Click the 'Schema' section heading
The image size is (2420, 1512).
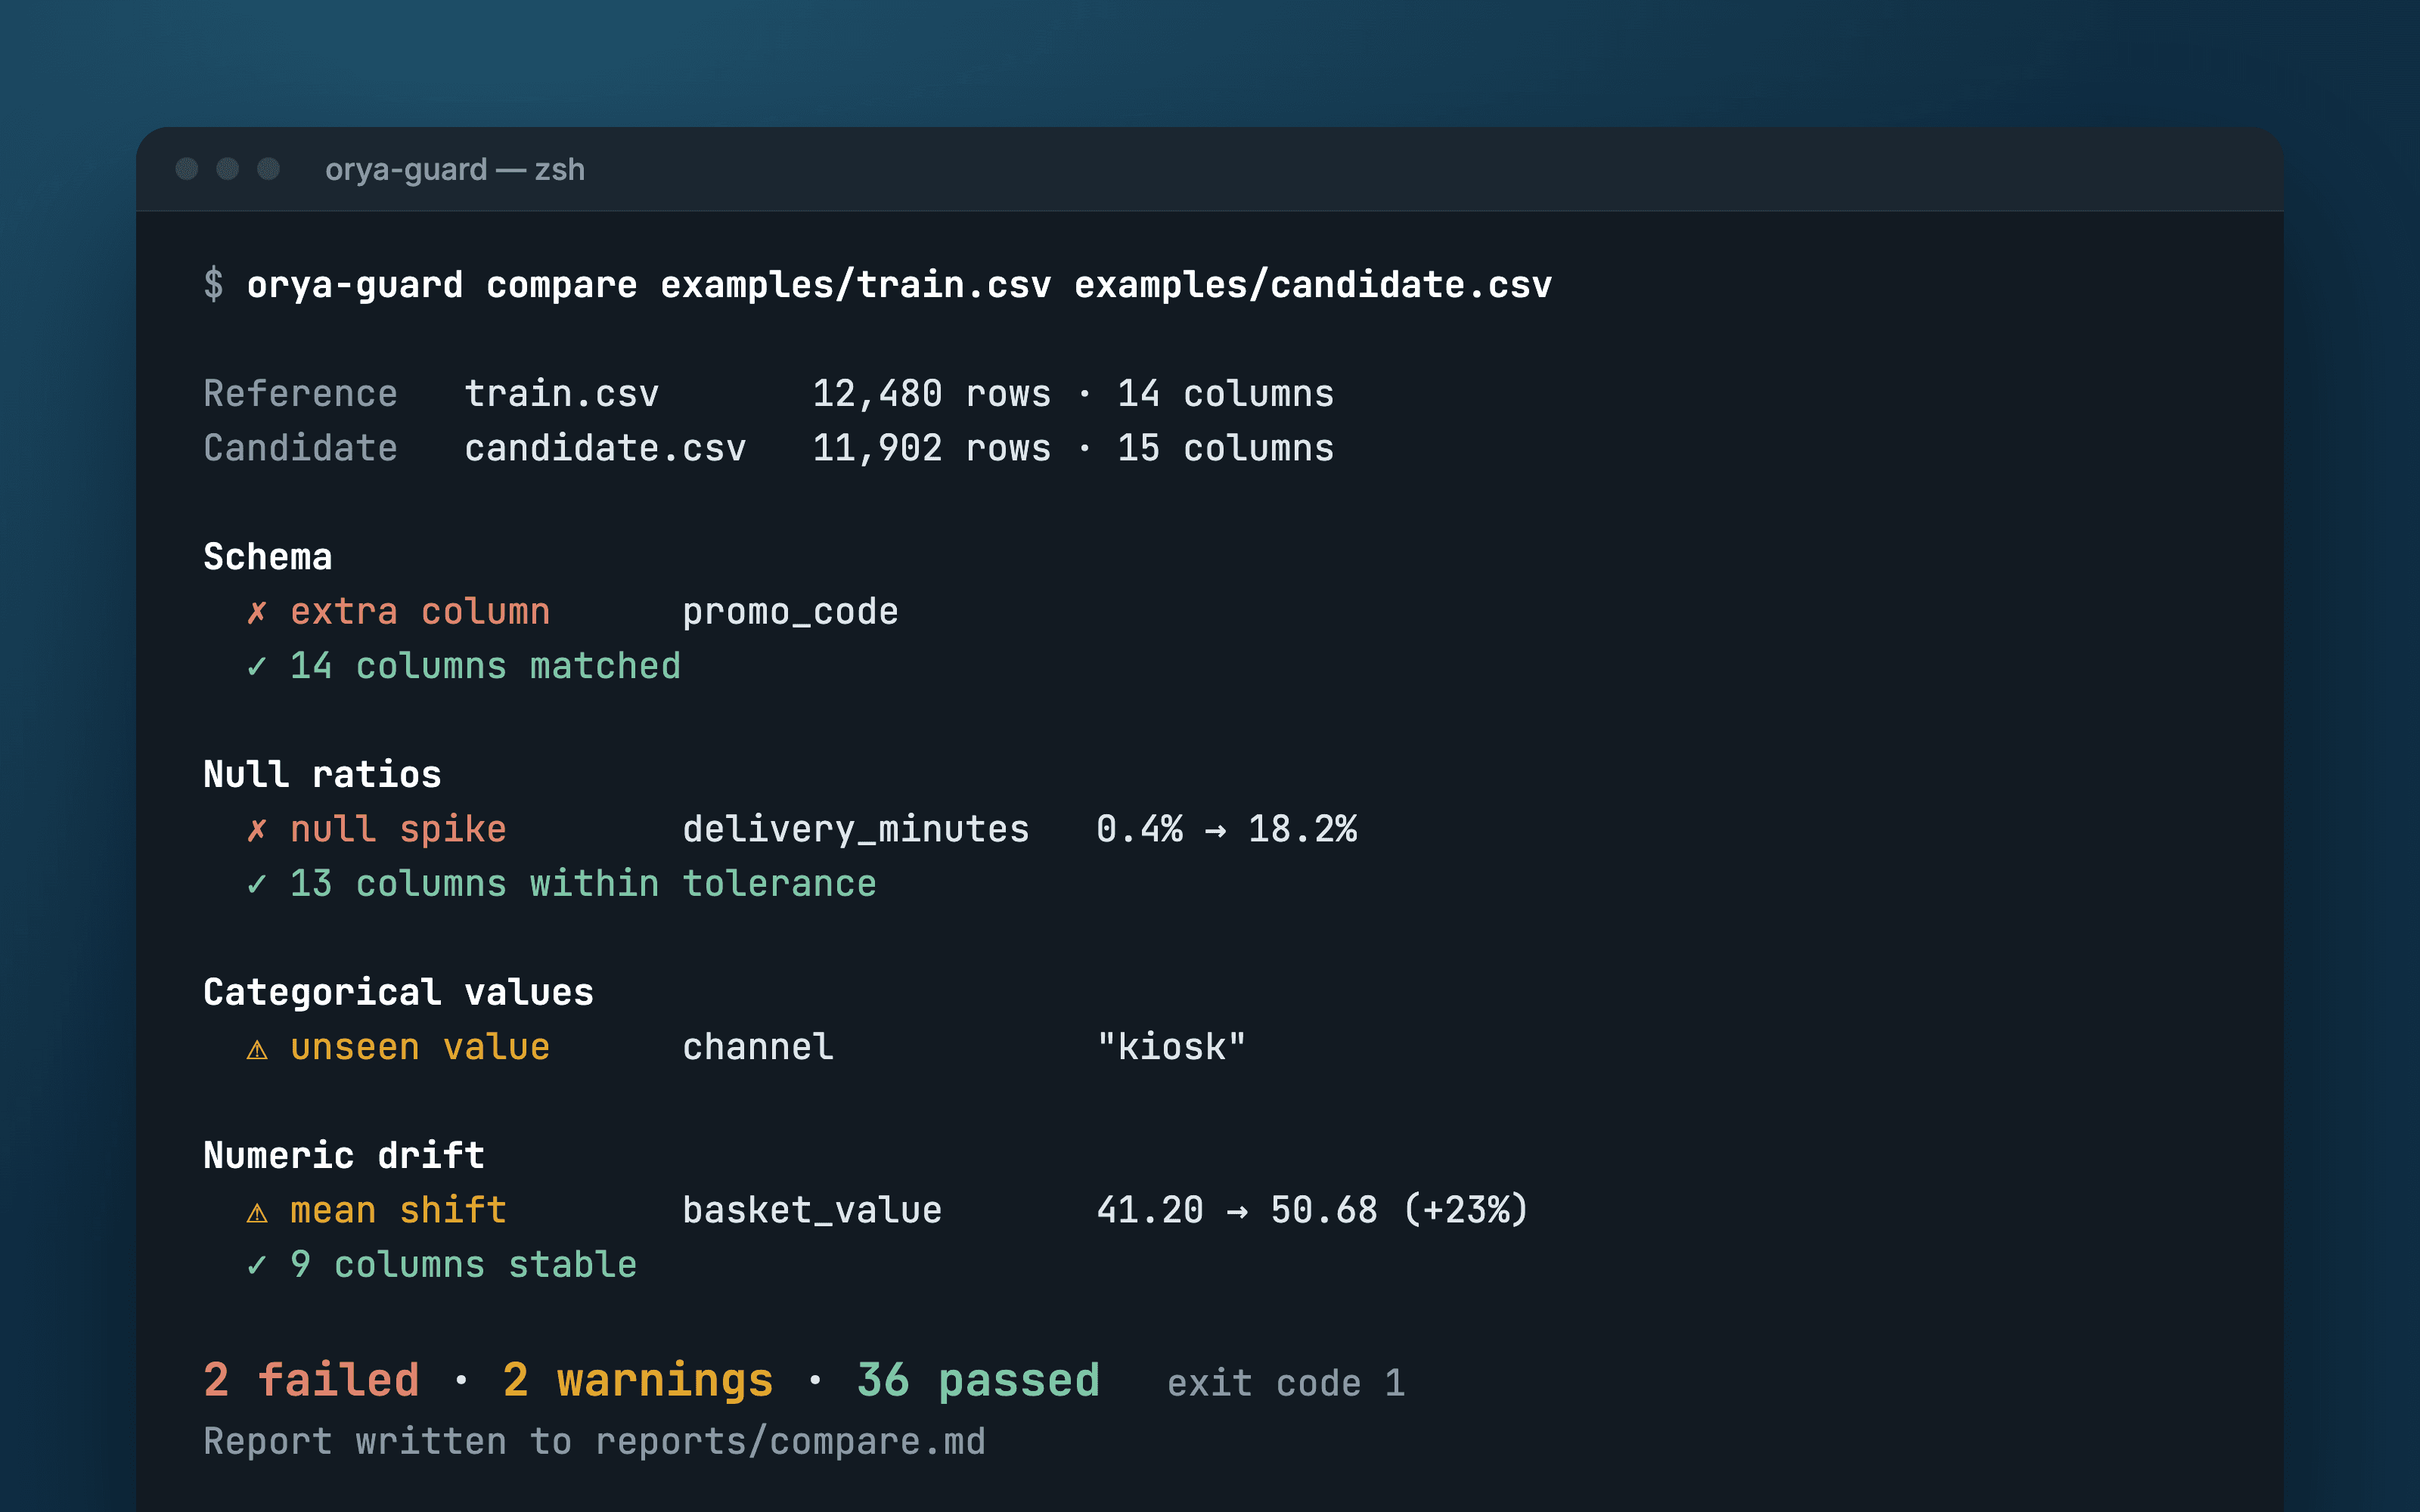[268, 557]
